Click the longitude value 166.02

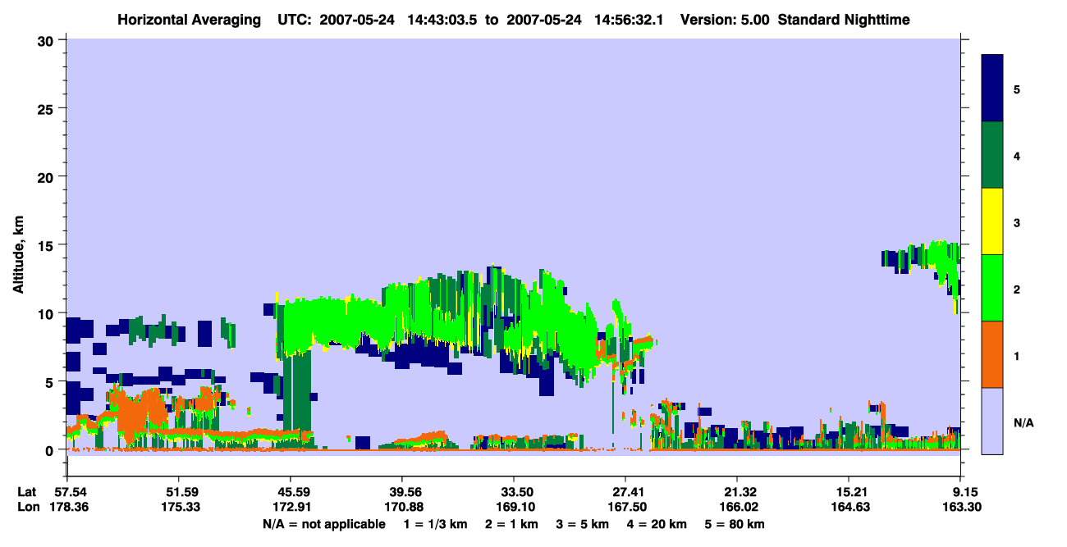(738, 507)
